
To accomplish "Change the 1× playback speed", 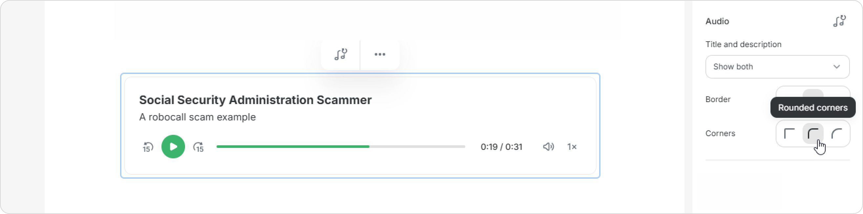I will [x=572, y=147].
